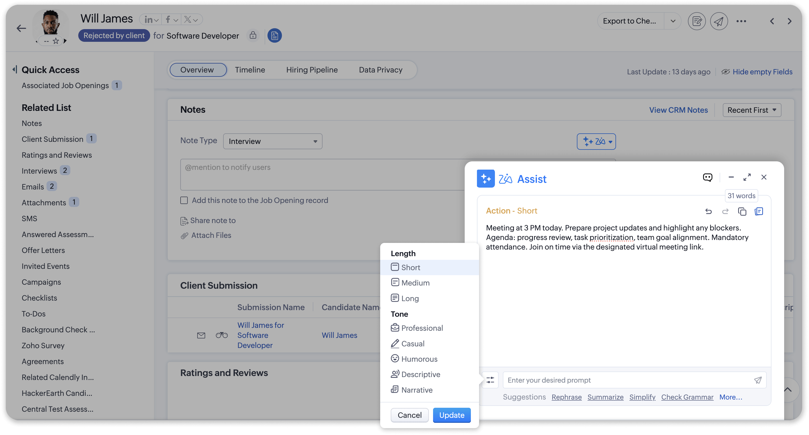The width and height of the screenshot is (809, 435).
Task: Click the undo icon in Assist panel
Action: pos(708,211)
